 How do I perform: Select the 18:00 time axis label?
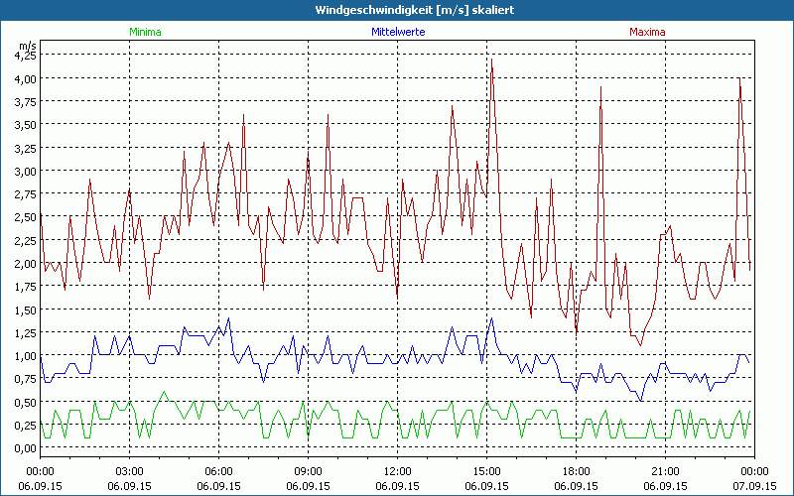pos(576,470)
